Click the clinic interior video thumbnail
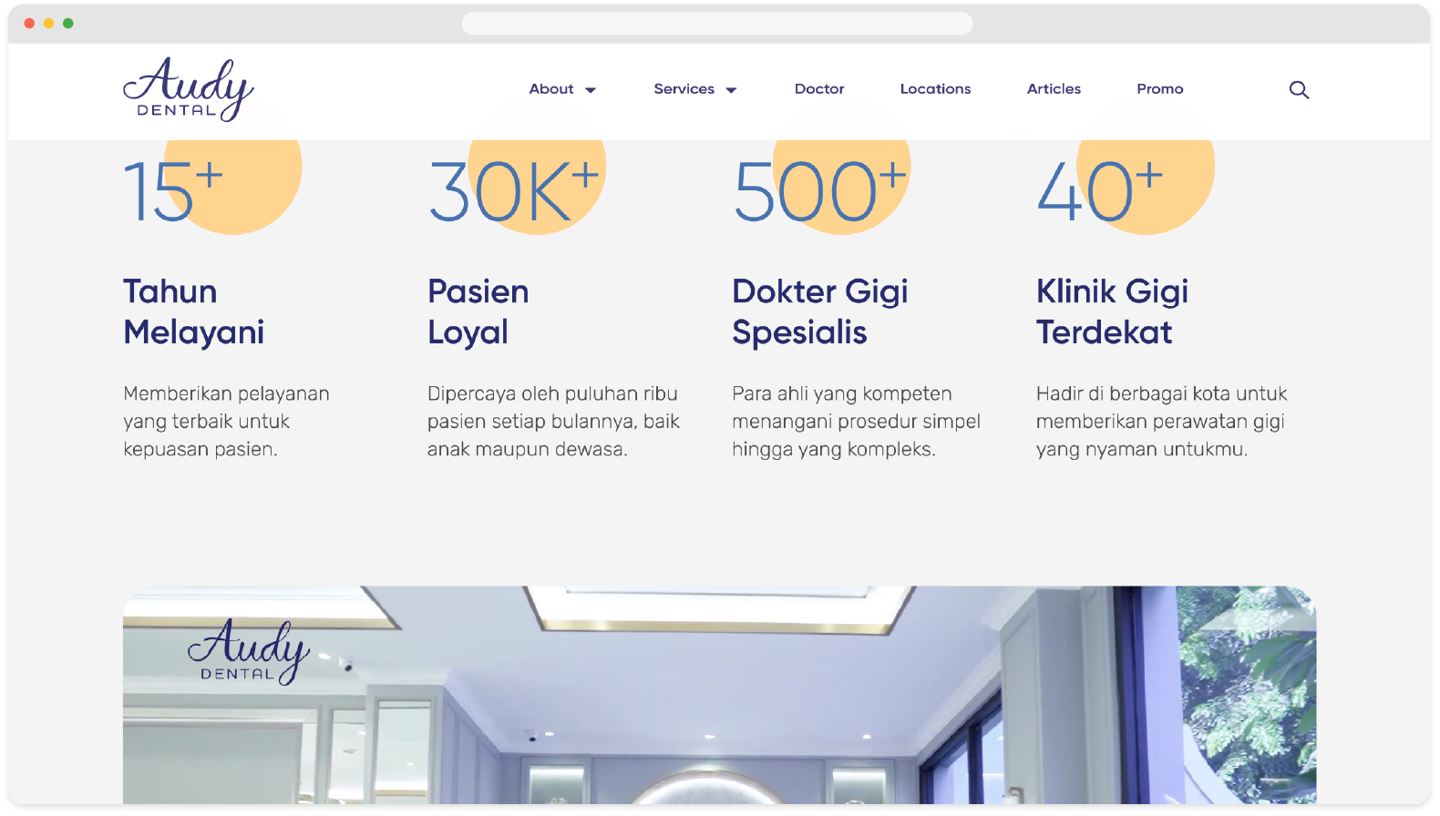This screenshot has height=816, width=1440. point(719,701)
